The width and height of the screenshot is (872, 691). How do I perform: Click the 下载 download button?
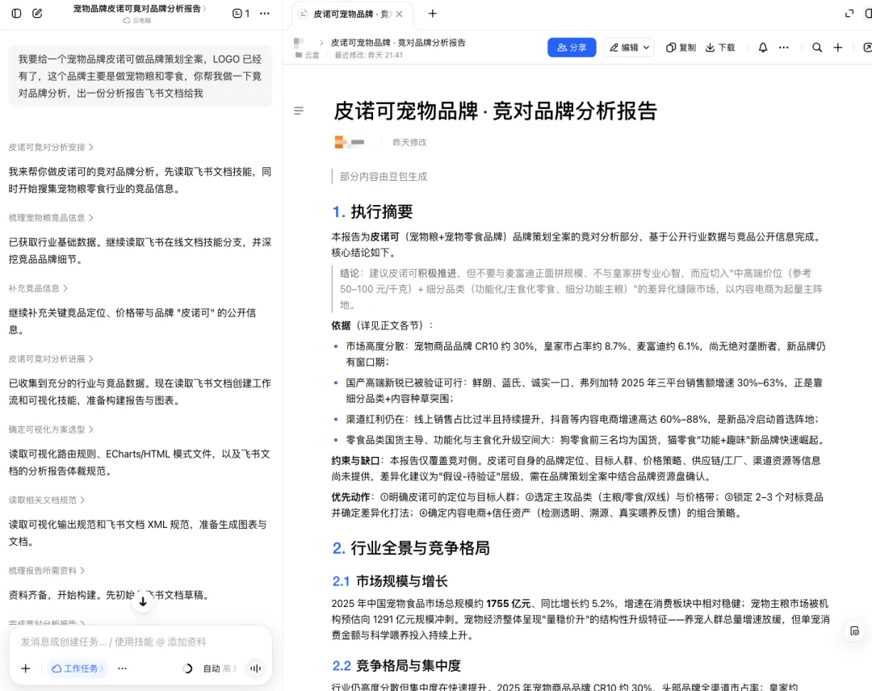click(x=720, y=48)
